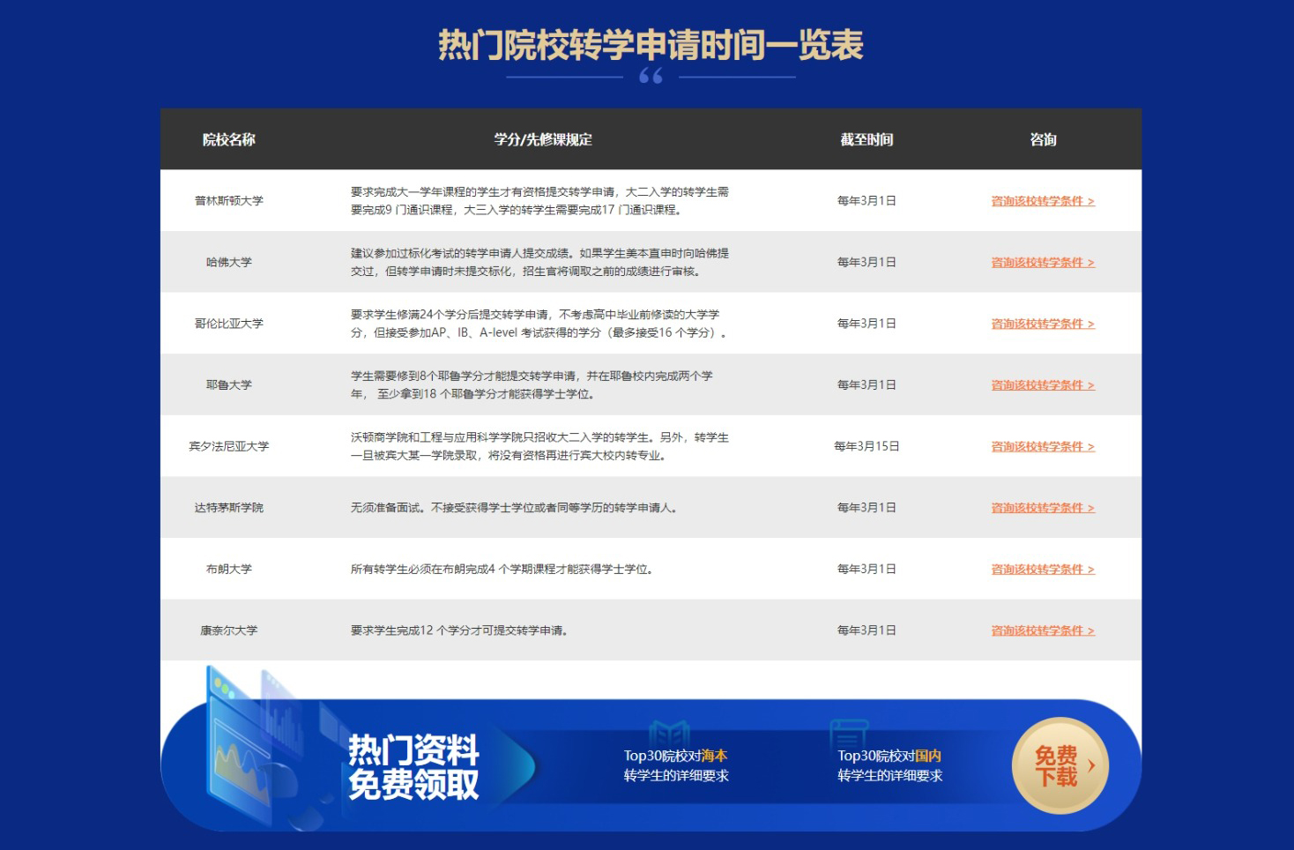Click the 布朗大学 name cell
Screen dimensions: 1294x850
[229, 570]
